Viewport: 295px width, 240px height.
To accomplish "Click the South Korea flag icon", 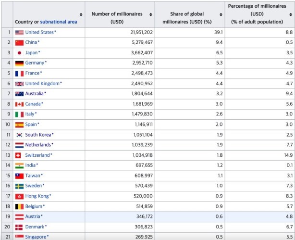I will pos(19,135).
